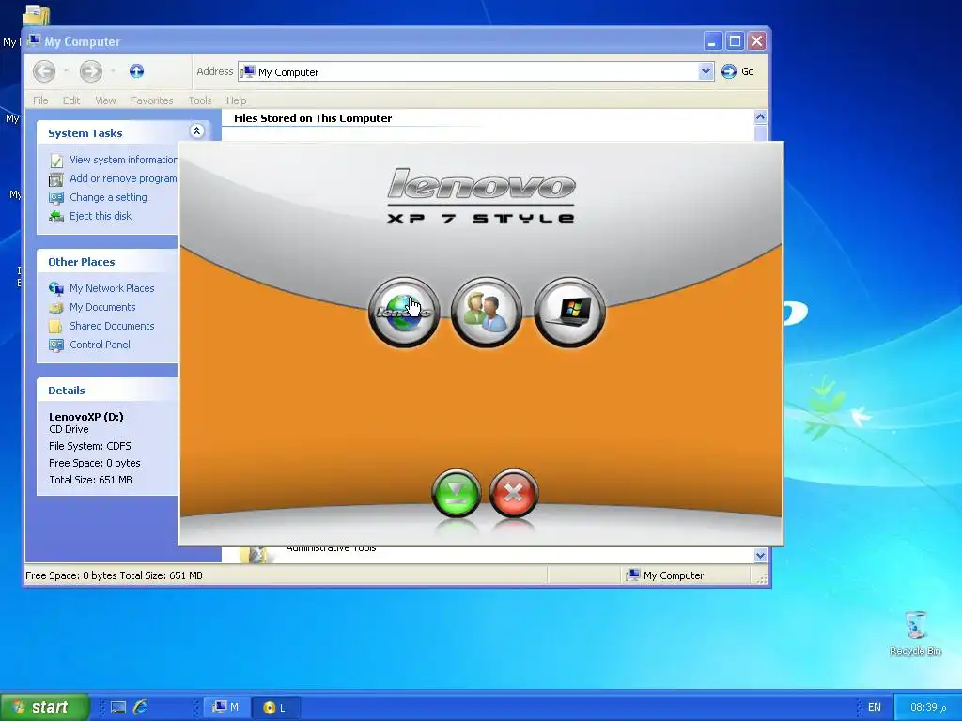Click the My Network Places icon
Image resolution: width=962 pixels, height=721 pixels.
[x=56, y=288]
